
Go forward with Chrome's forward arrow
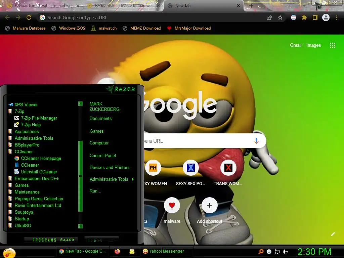18,17
